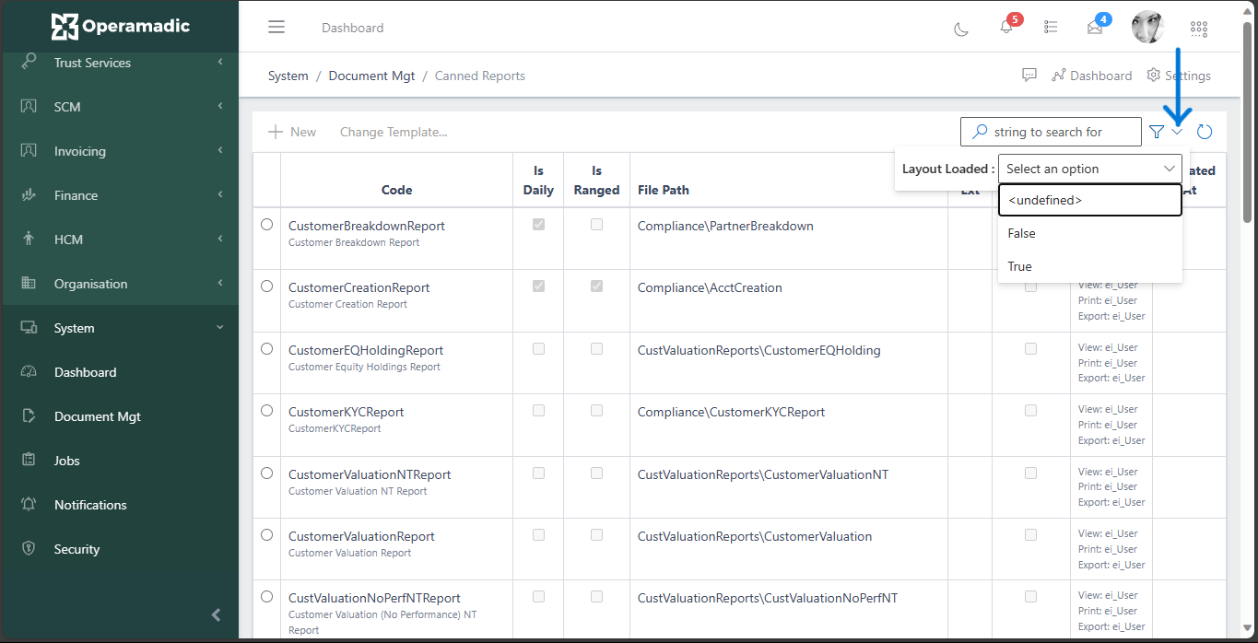Expand filter options chevron next to funnel

tap(1177, 132)
